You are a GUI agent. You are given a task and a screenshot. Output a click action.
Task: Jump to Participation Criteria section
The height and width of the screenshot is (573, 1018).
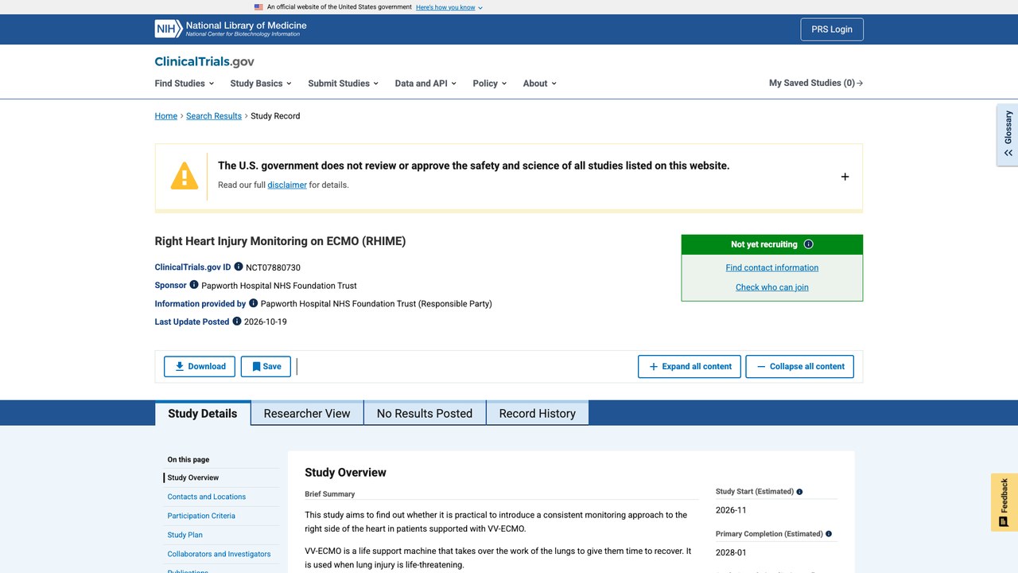201,516
